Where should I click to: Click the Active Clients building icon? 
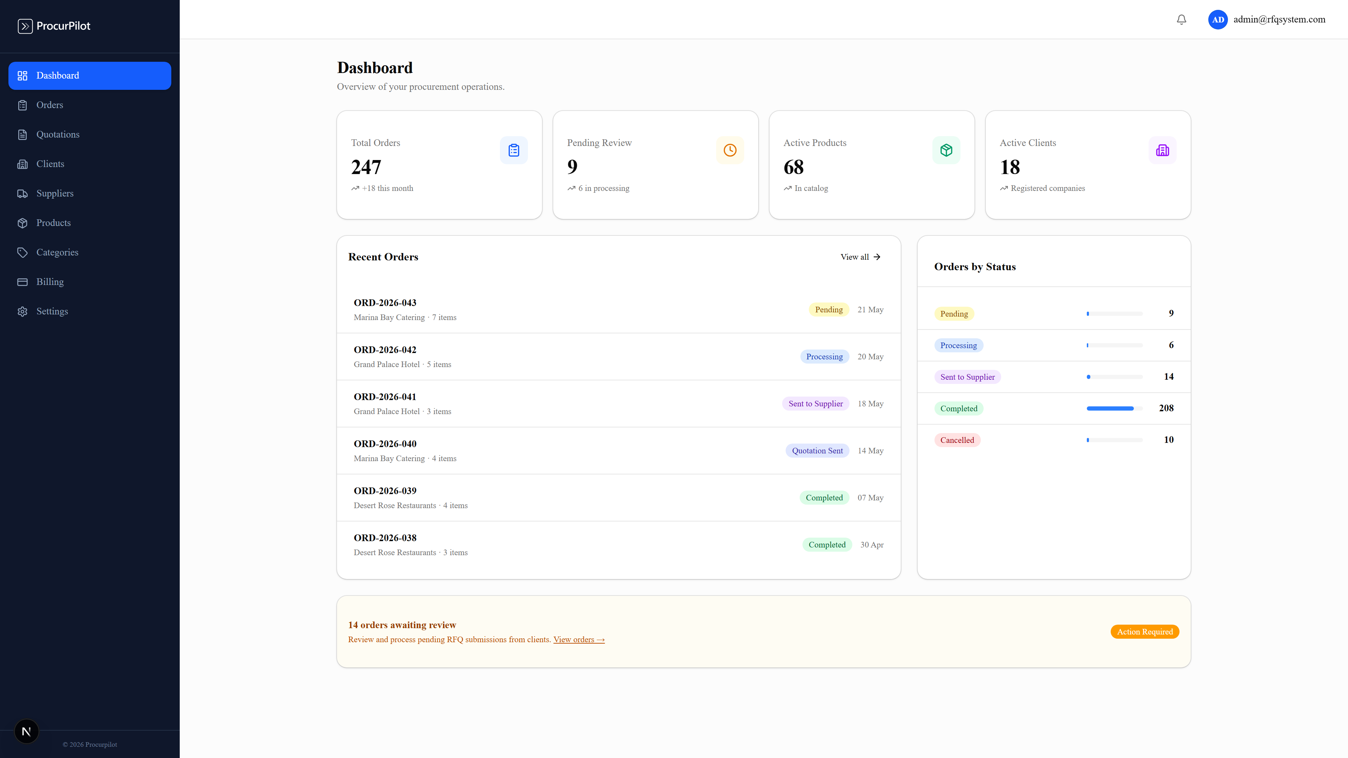click(x=1162, y=150)
